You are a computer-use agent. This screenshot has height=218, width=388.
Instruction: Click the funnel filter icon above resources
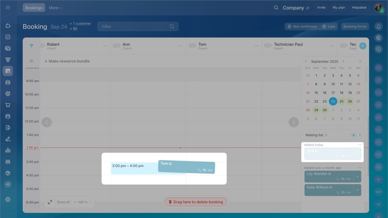(31, 46)
